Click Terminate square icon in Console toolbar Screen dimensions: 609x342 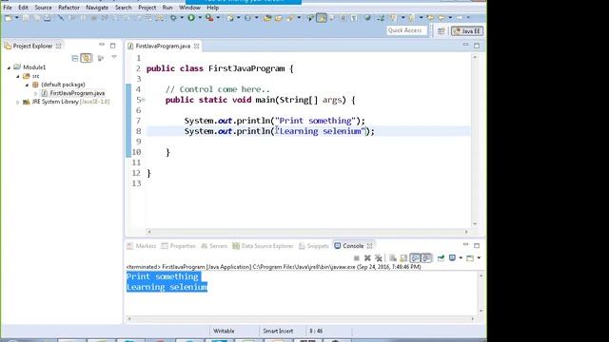(357, 257)
